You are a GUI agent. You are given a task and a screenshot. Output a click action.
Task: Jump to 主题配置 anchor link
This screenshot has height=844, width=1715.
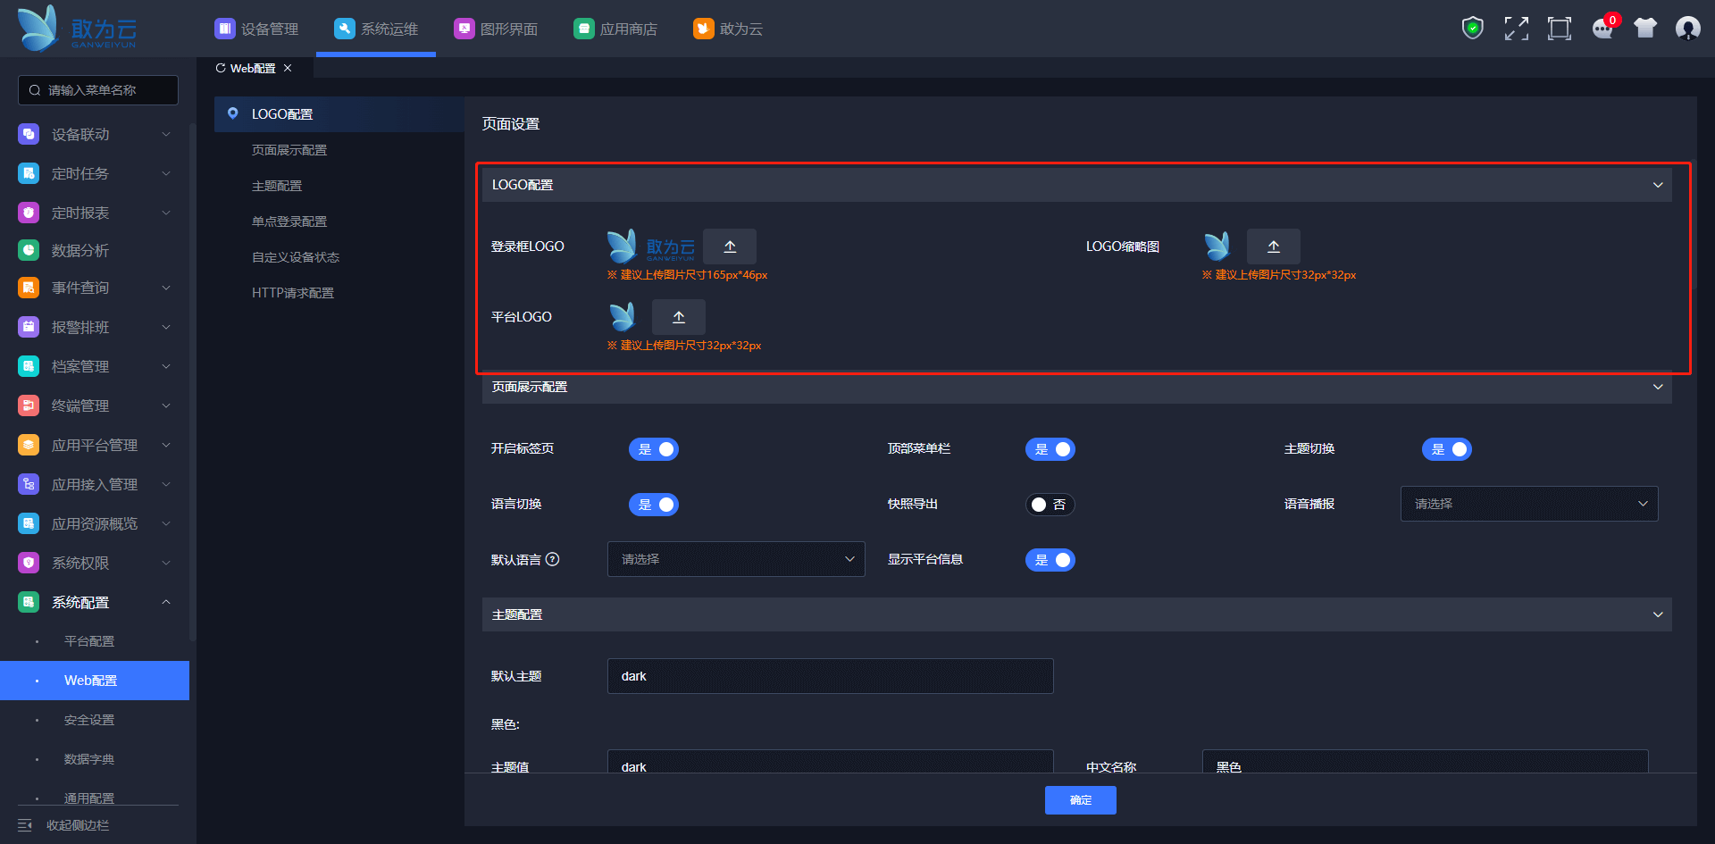pyautogui.click(x=277, y=186)
